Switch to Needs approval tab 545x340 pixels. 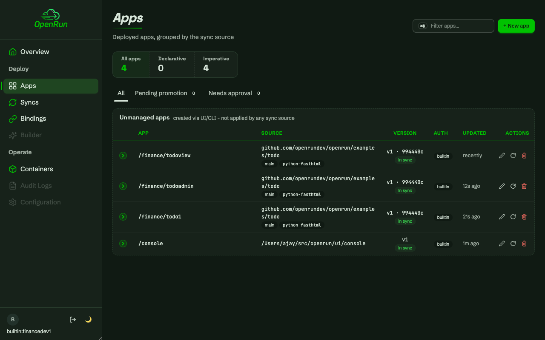coord(235,93)
